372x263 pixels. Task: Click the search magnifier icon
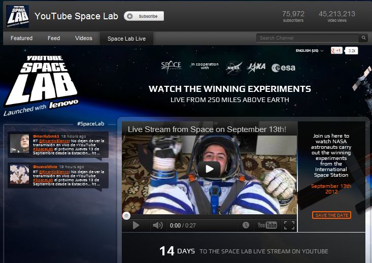click(x=363, y=38)
